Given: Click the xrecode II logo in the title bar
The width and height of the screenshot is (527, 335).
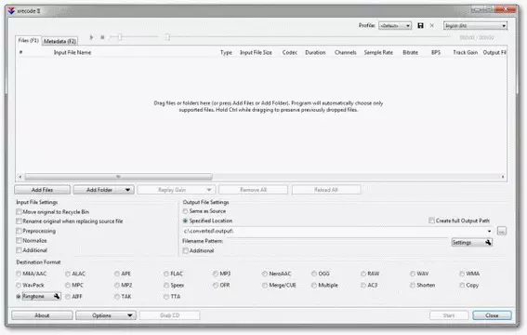Looking at the screenshot, I should pos(11,11).
